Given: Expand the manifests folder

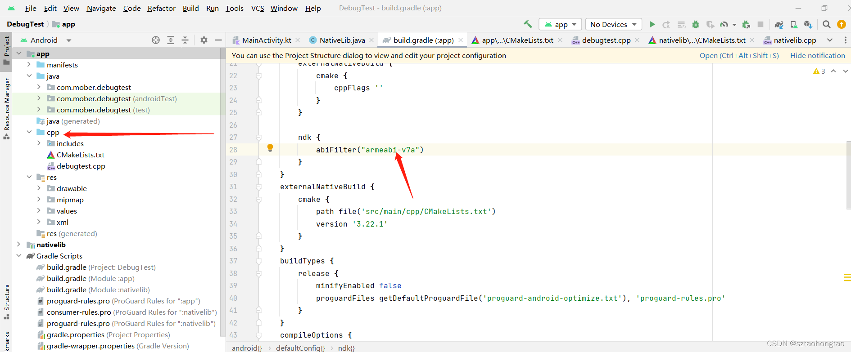Looking at the screenshot, I should tap(29, 65).
